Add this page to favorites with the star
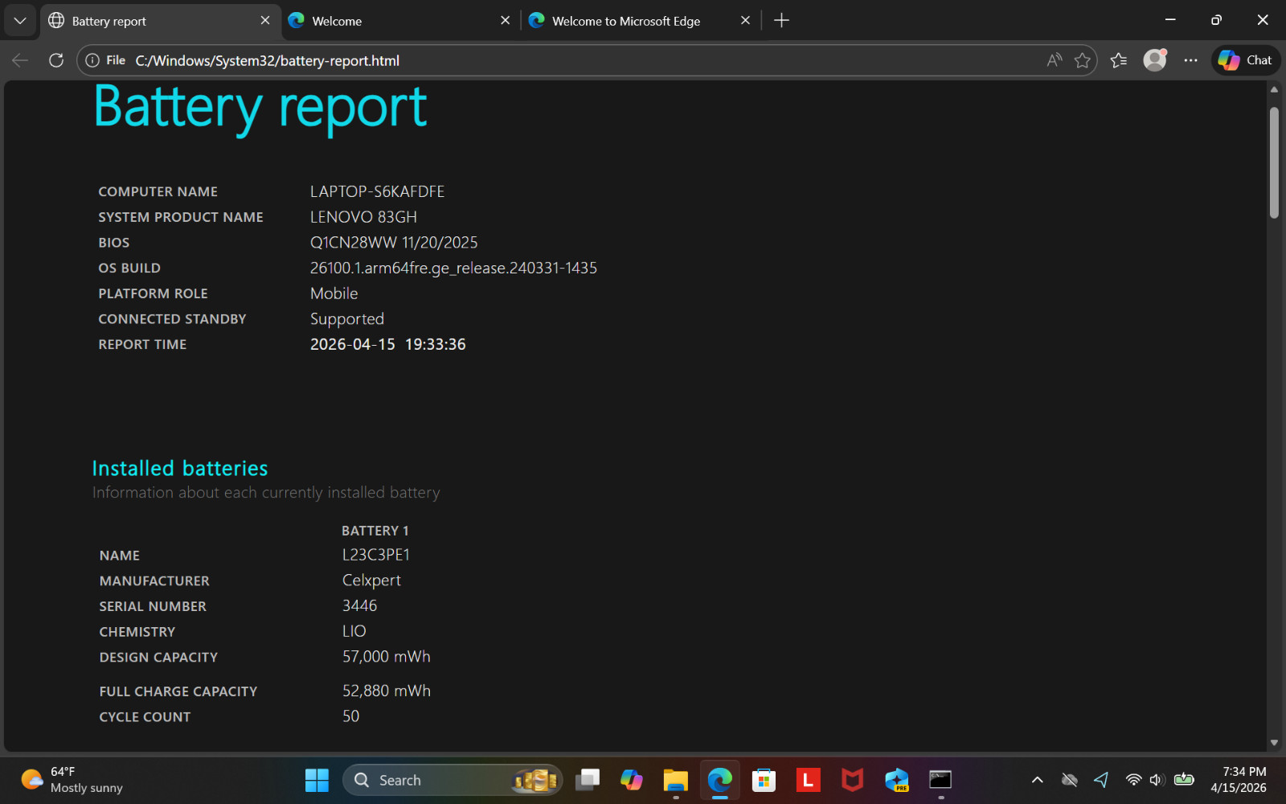The image size is (1286, 804). tap(1083, 60)
